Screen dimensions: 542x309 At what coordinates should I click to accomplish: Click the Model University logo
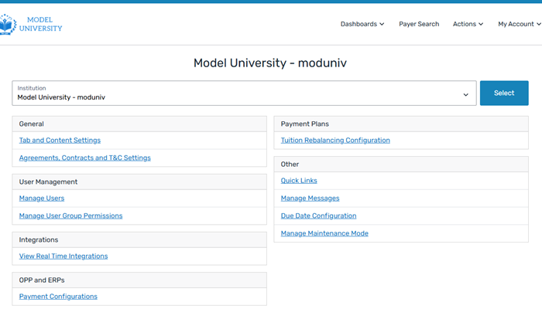pos(31,24)
